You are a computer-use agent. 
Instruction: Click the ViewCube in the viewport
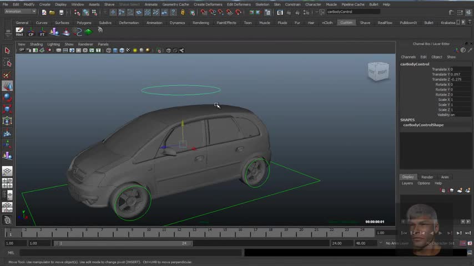pos(378,71)
